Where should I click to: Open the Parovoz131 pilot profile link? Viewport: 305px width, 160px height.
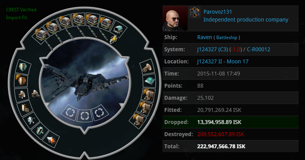pyautogui.click(x=218, y=12)
